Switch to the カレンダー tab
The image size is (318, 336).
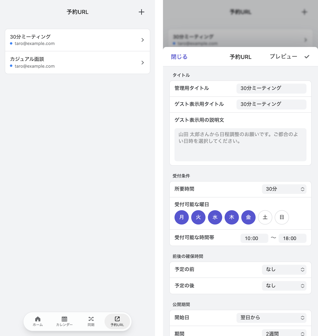click(64, 321)
